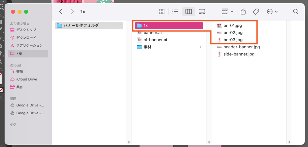Open ダウンロード in the sidebar

28,38
